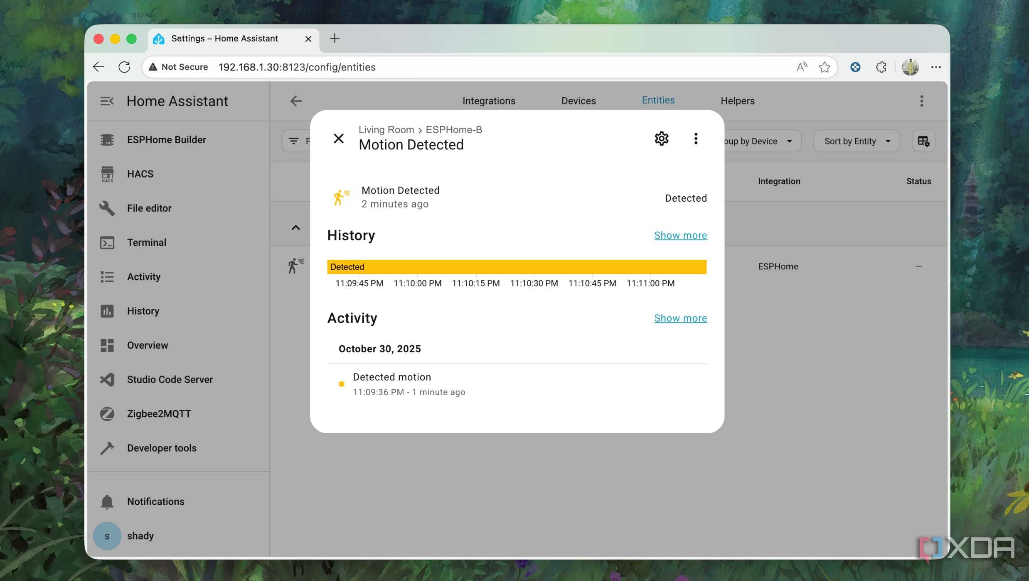Close the Motion Detected dialog

339,138
